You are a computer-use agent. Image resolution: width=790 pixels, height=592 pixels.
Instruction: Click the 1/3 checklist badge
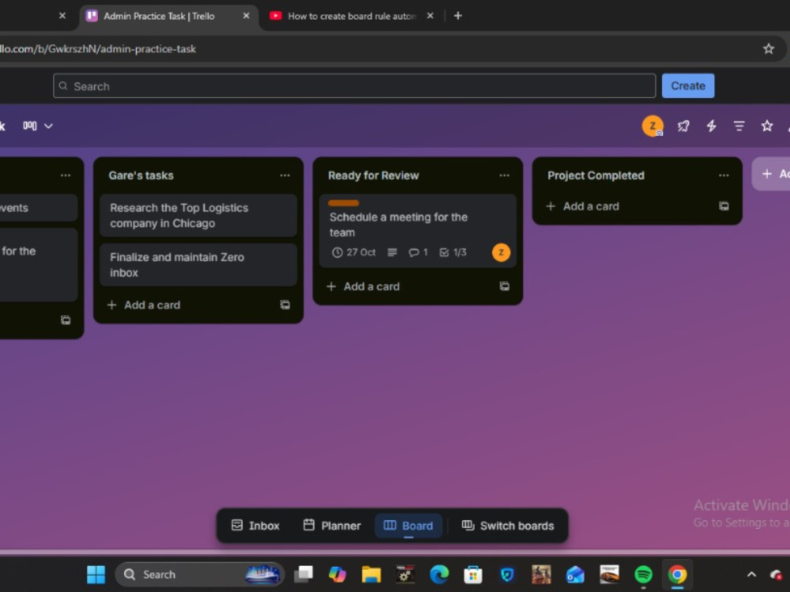pyautogui.click(x=453, y=253)
